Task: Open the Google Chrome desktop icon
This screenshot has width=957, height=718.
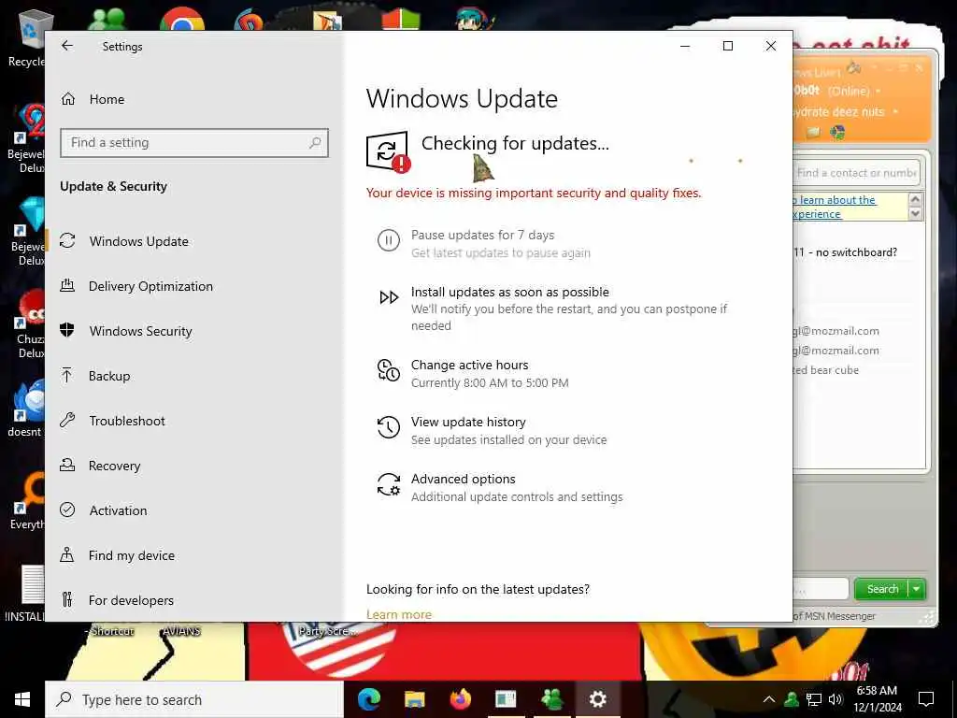Action: [182, 20]
